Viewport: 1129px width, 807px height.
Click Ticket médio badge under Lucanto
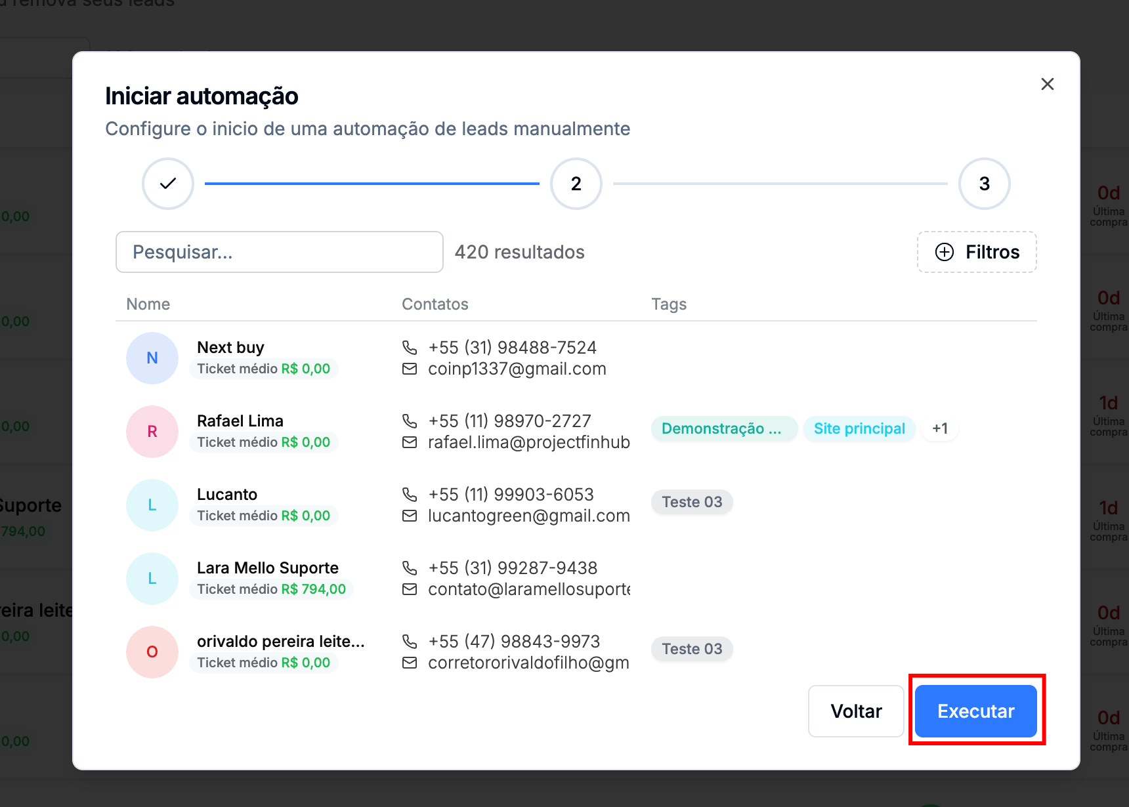(x=264, y=516)
